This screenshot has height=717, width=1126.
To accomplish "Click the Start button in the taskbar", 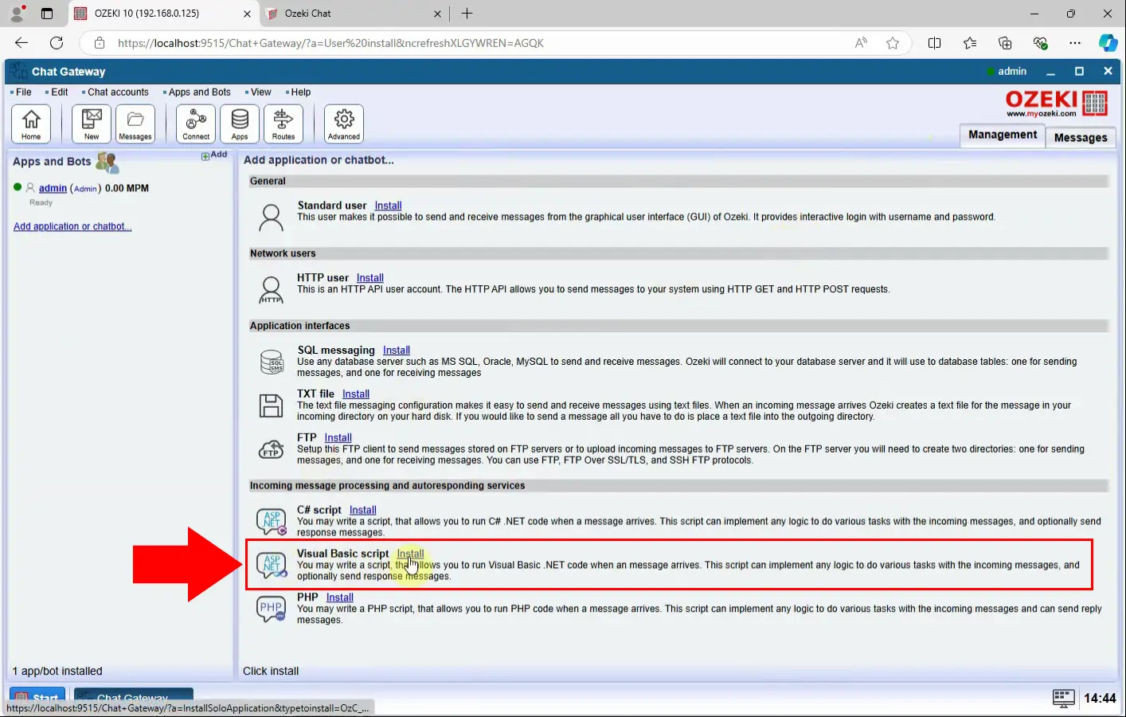I will [x=37, y=696].
